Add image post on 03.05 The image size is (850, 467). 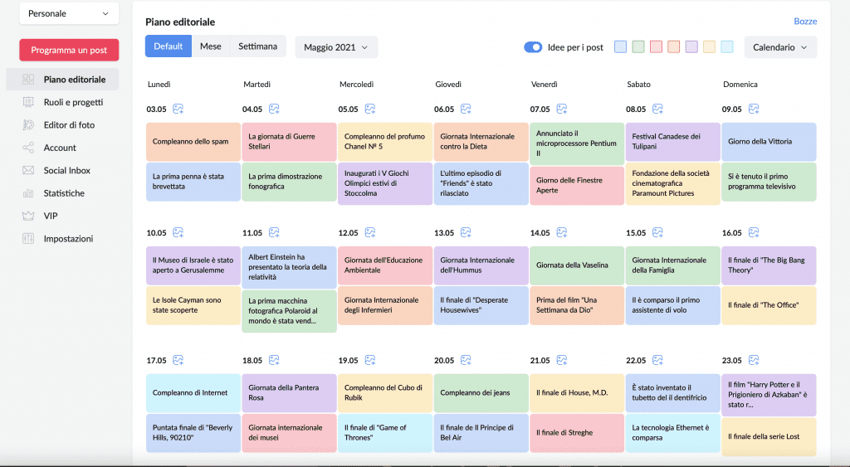pos(178,109)
